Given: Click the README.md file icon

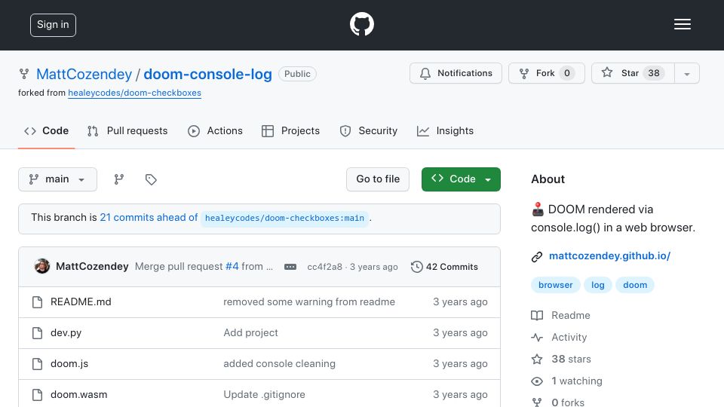Looking at the screenshot, I should click(38, 301).
